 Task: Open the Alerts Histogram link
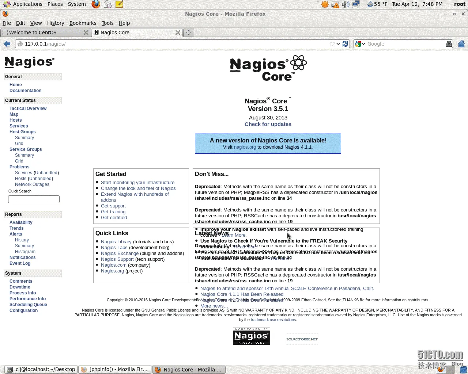click(x=25, y=252)
